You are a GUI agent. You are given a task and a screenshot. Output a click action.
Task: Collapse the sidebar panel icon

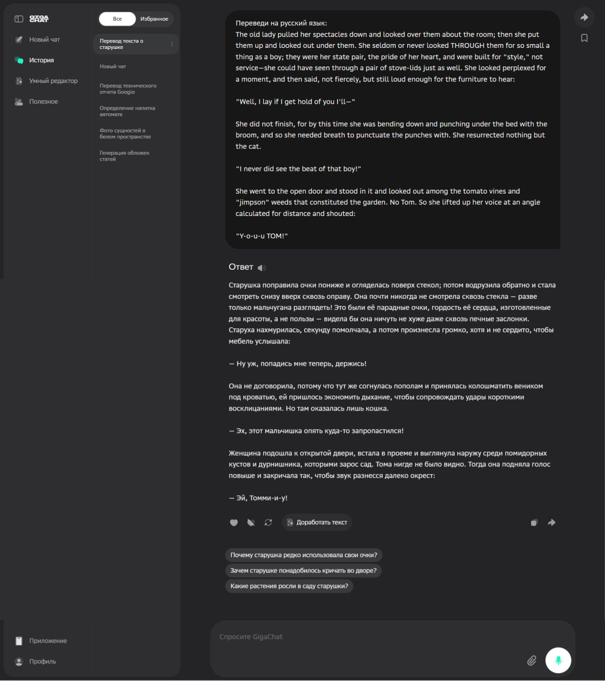[19, 19]
